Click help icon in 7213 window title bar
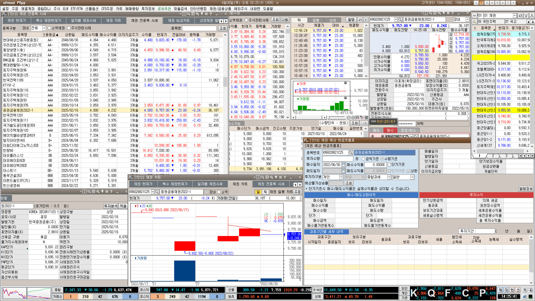This screenshot has height=301, width=535. pos(211,14)
